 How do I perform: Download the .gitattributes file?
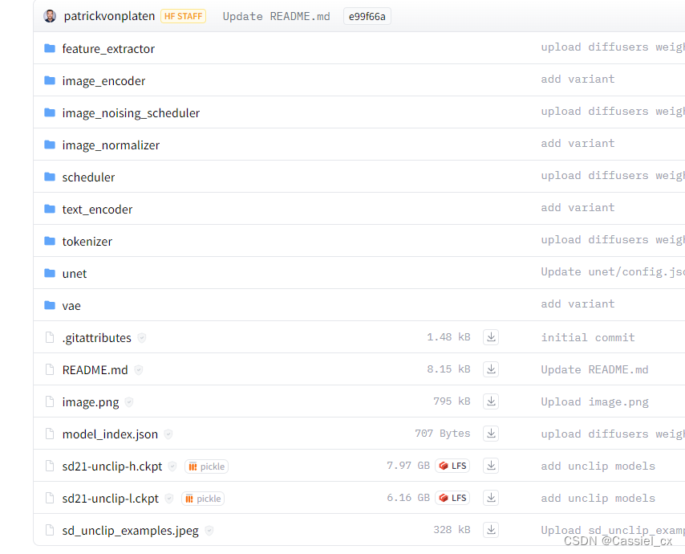[x=490, y=337]
